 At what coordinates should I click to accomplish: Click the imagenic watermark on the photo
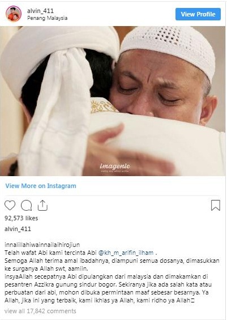coord(115,168)
